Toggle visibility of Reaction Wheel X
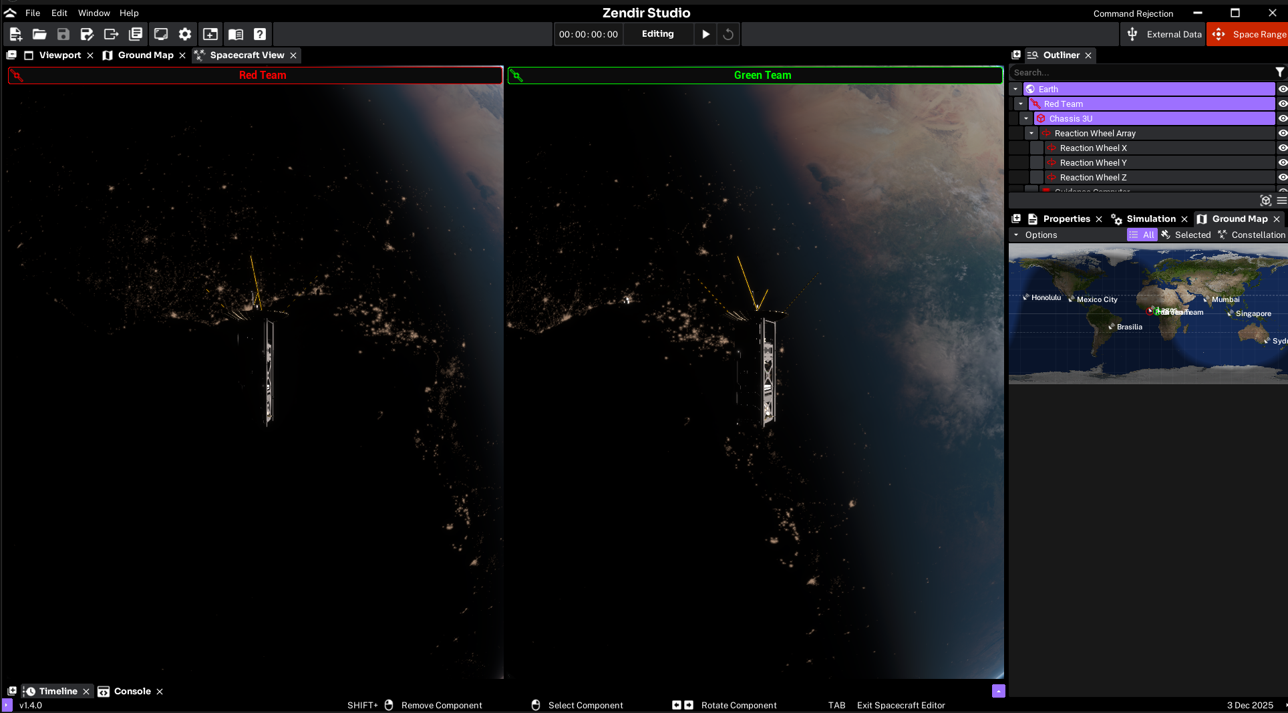The height and width of the screenshot is (713, 1288). coord(1283,148)
